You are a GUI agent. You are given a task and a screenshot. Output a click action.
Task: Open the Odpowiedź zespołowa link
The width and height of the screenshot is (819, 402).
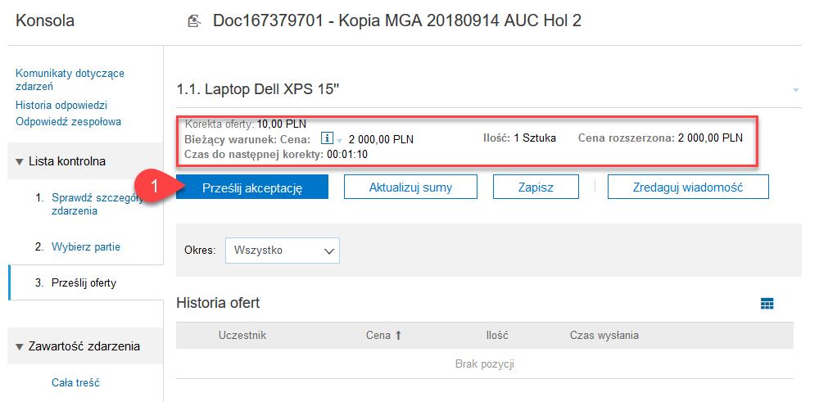tap(69, 122)
